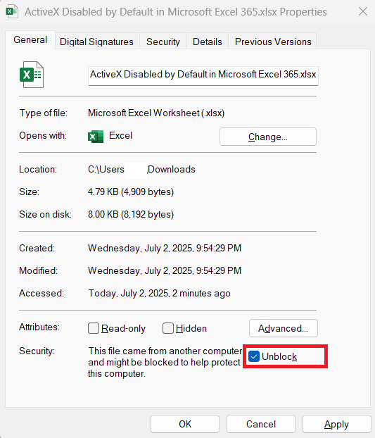This screenshot has height=438, width=375.
Task: Enable the Hidden checkbox
Action: [x=168, y=328]
